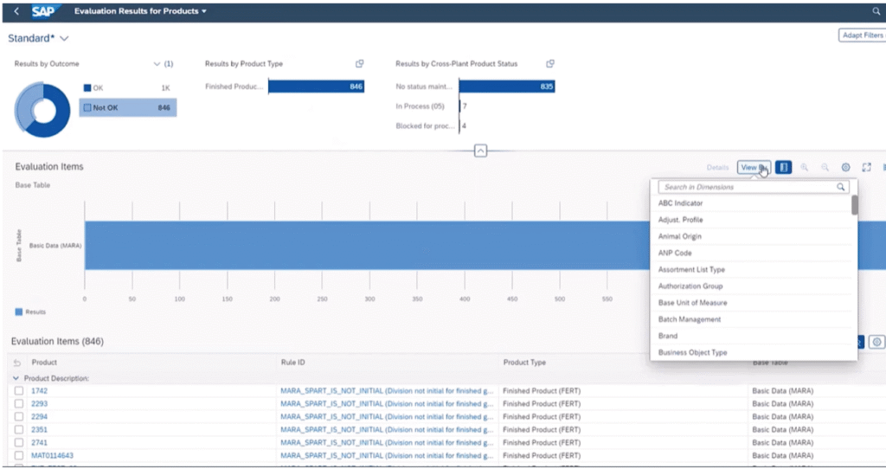Select the checkbox for product 2294

pyautogui.click(x=19, y=416)
